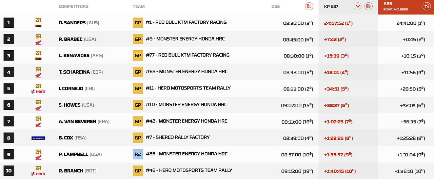
Task: Open D. Sanders competitor link
Action: (x=79, y=23)
